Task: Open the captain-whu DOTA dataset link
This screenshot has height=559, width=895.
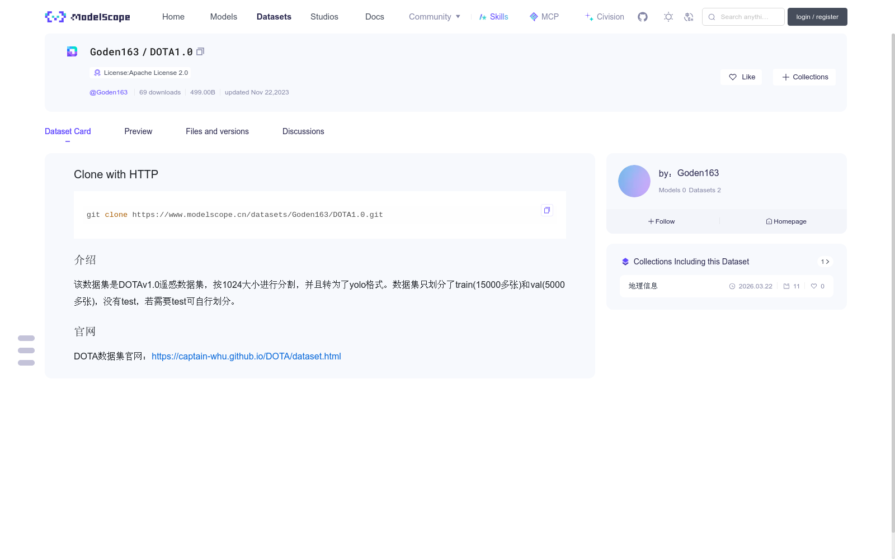Action: coord(246,356)
